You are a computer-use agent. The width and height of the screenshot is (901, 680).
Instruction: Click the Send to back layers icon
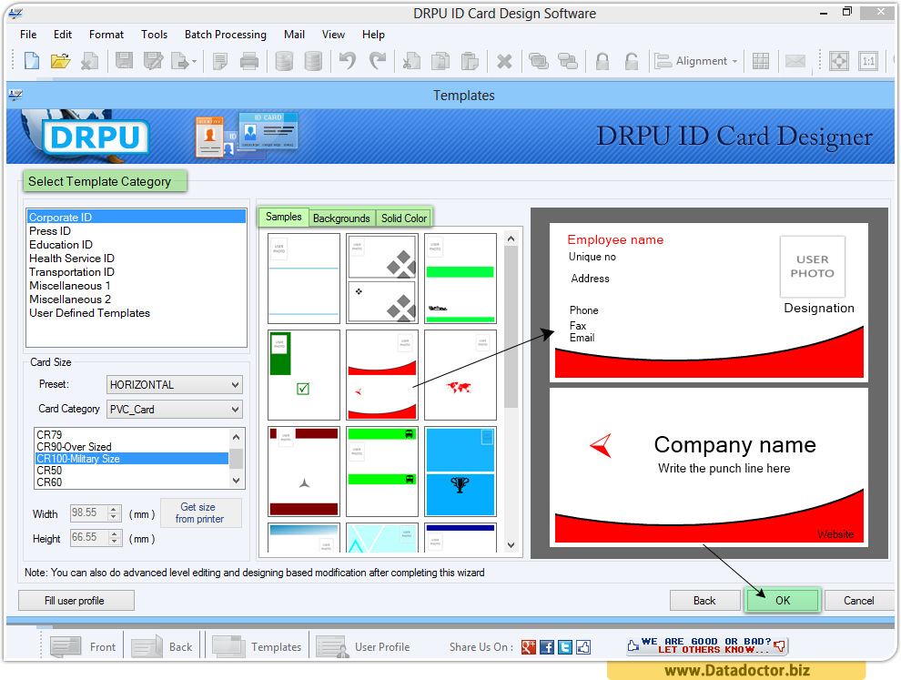pos(567,60)
